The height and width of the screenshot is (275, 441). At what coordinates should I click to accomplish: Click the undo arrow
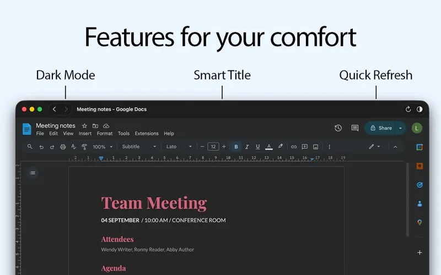tap(41, 147)
